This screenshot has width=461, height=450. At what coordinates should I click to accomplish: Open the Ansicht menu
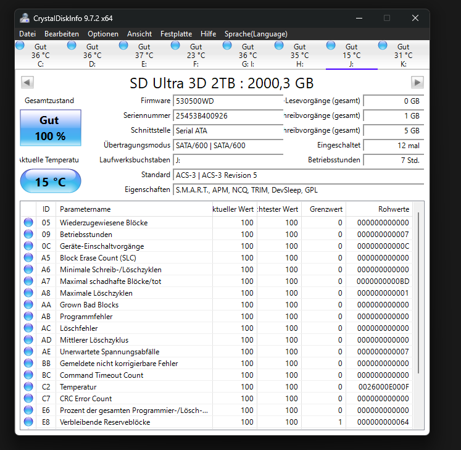click(139, 34)
